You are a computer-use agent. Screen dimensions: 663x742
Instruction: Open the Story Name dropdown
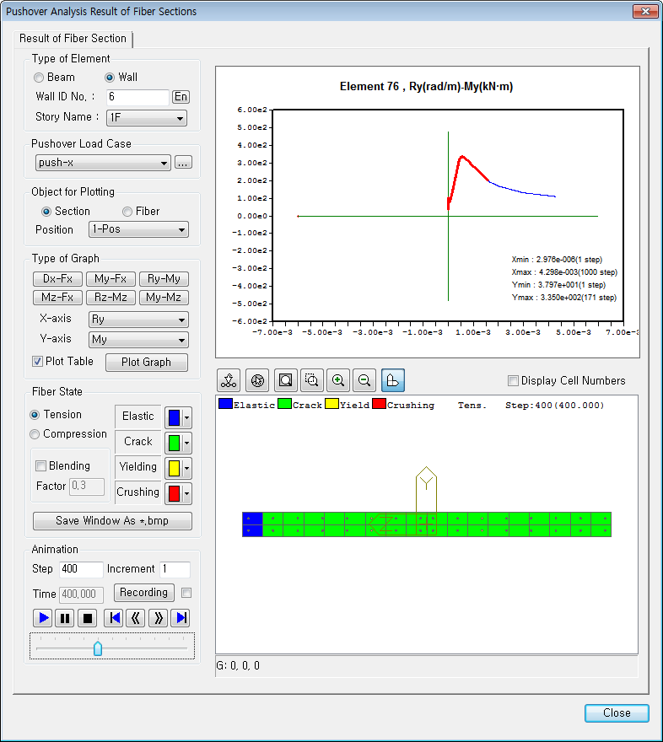click(147, 118)
